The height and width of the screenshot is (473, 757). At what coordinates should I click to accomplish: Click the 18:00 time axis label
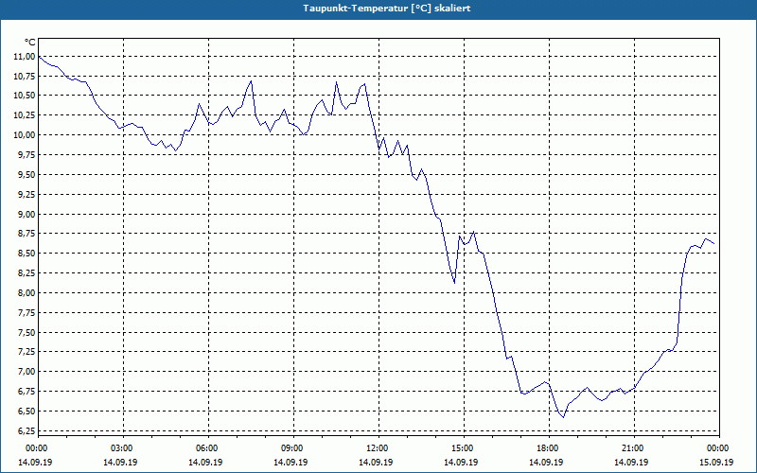pyautogui.click(x=550, y=448)
